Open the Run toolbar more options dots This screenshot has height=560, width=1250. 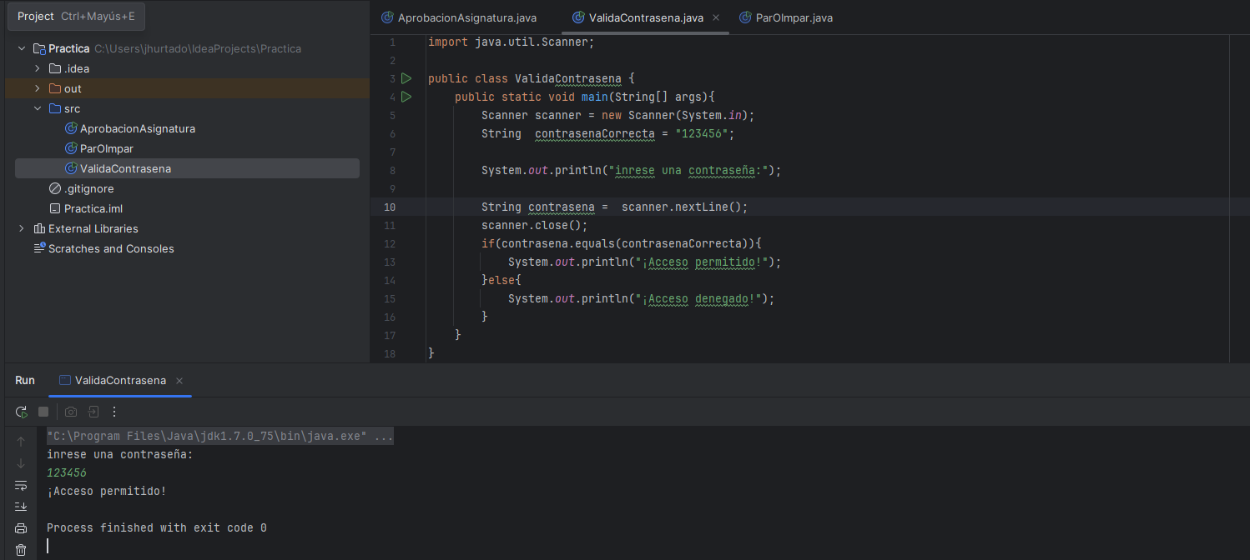[x=114, y=412]
